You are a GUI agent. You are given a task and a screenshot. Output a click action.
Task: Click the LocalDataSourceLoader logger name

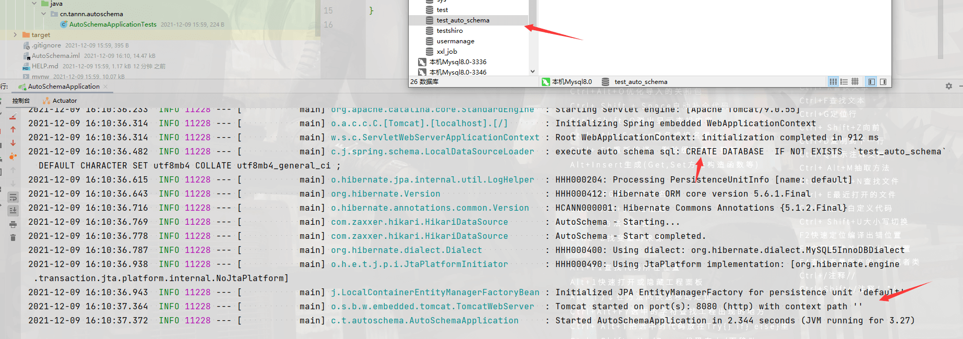[x=432, y=152]
